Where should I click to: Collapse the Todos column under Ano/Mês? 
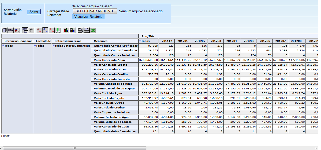tap(140, 41)
